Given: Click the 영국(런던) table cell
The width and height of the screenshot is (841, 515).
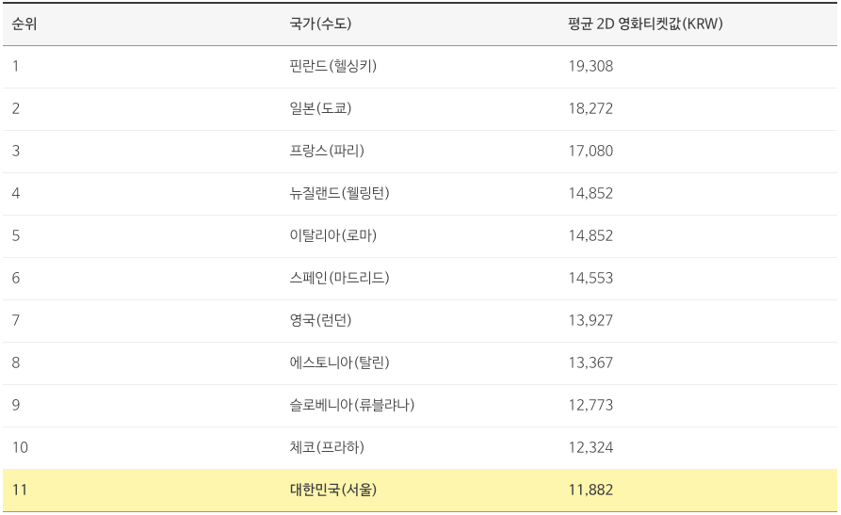Looking at the screenshot, I should point(320,320).
